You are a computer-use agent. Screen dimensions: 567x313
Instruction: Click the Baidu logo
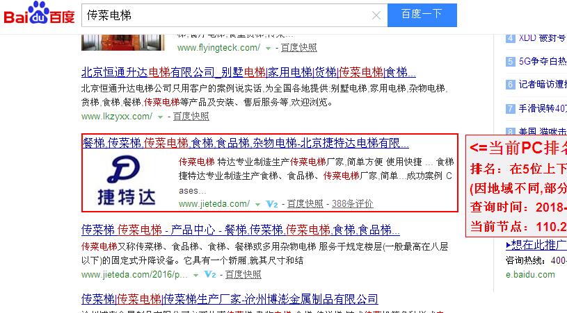coord(39,13)
